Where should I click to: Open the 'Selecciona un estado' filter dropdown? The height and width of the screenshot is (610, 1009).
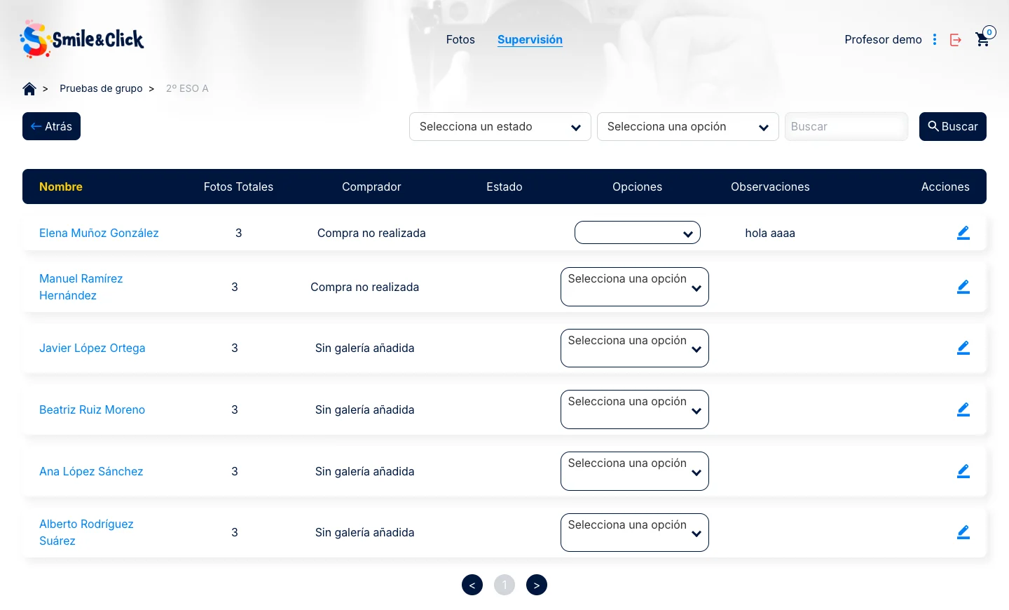pos(500,127)
